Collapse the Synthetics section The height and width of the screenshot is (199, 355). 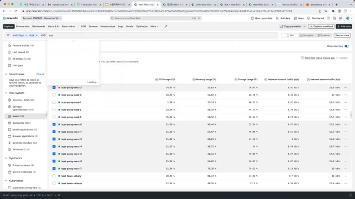click(6, 158)
